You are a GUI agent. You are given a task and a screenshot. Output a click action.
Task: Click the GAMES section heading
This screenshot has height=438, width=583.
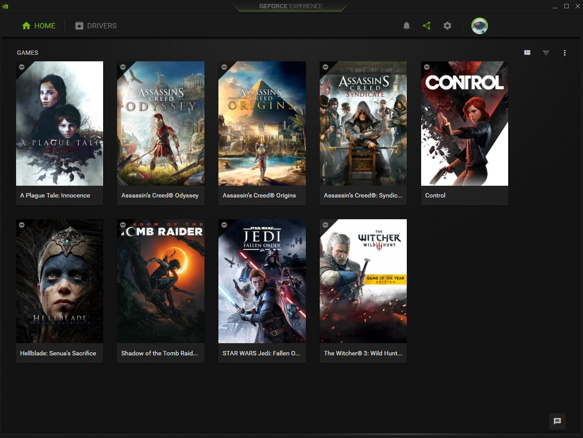point(27,53)
